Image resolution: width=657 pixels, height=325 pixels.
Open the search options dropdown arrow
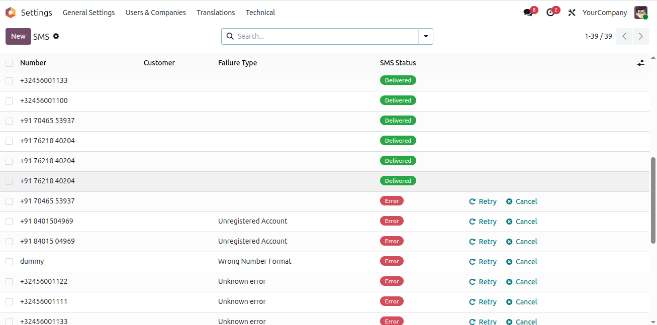tap(426, 36)
